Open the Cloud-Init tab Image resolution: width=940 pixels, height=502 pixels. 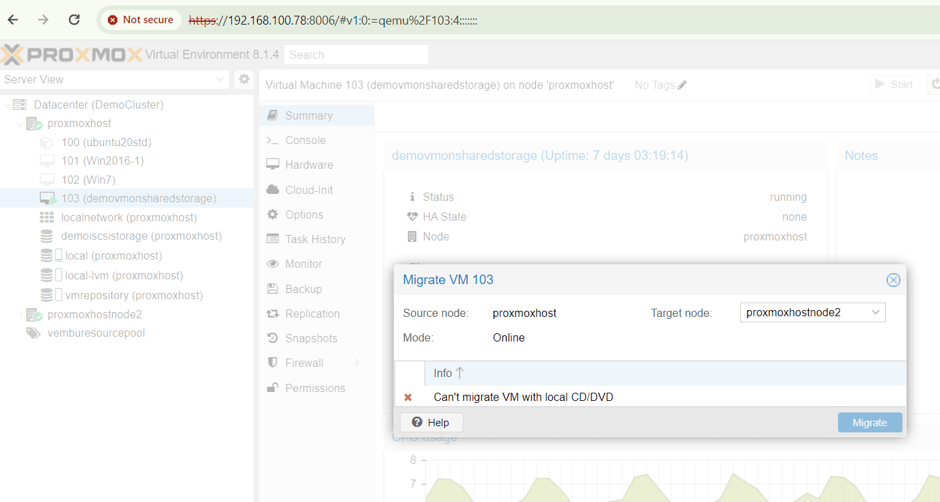point(317,190)
